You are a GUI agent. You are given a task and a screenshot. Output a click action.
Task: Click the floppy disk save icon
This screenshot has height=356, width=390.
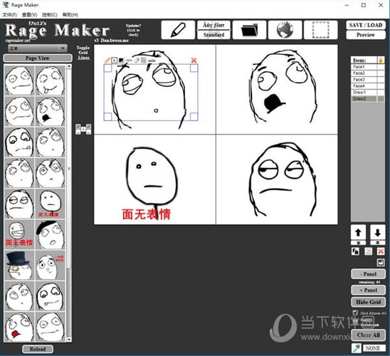(381, 263)
